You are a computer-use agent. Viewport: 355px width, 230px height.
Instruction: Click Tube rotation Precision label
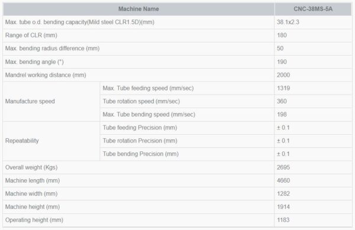[140, 141]
